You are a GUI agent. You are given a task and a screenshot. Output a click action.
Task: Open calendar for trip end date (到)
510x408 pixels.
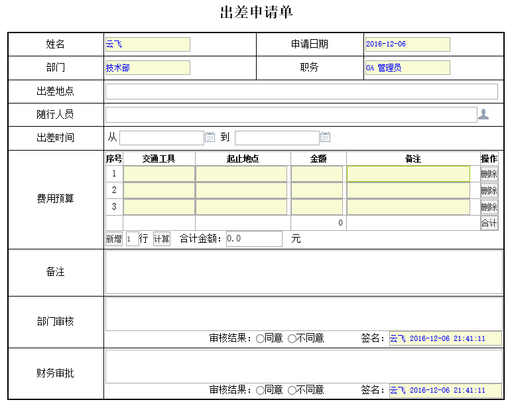point(325,137)
